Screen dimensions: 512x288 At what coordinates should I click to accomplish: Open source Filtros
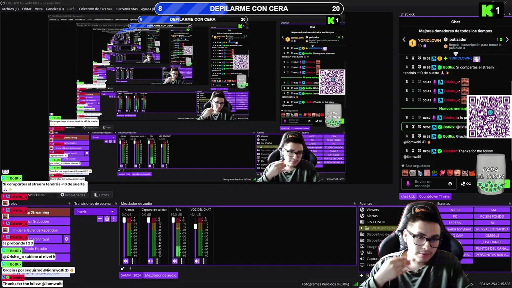pyautogui.click(x=102, y=195)
